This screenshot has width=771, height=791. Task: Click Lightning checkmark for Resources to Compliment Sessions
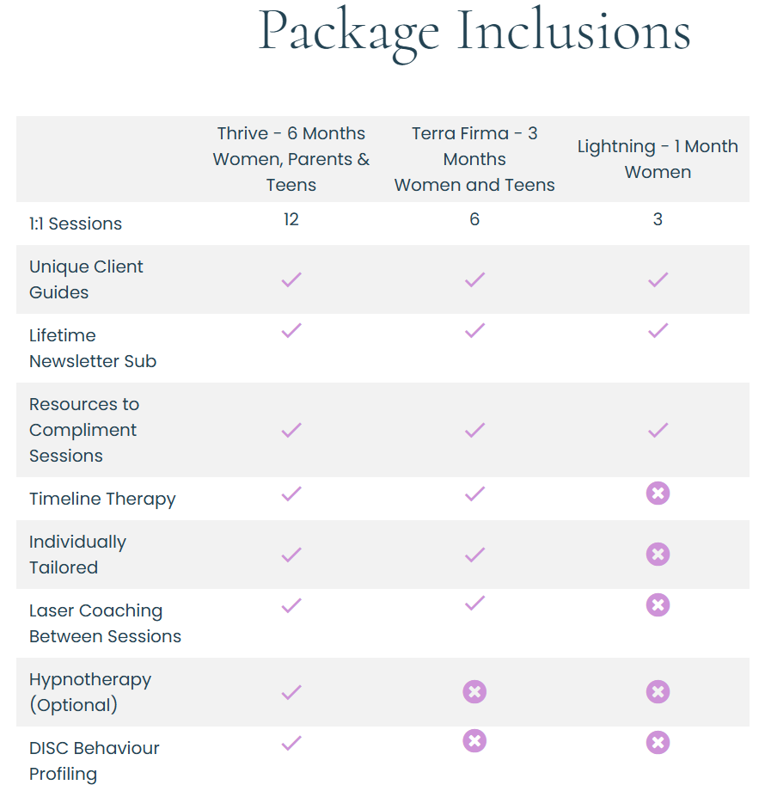point(658,430)
